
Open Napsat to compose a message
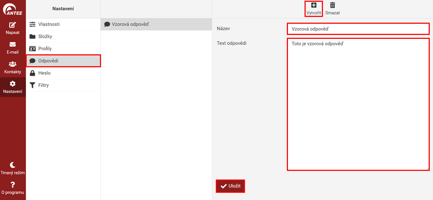(13, 28)
